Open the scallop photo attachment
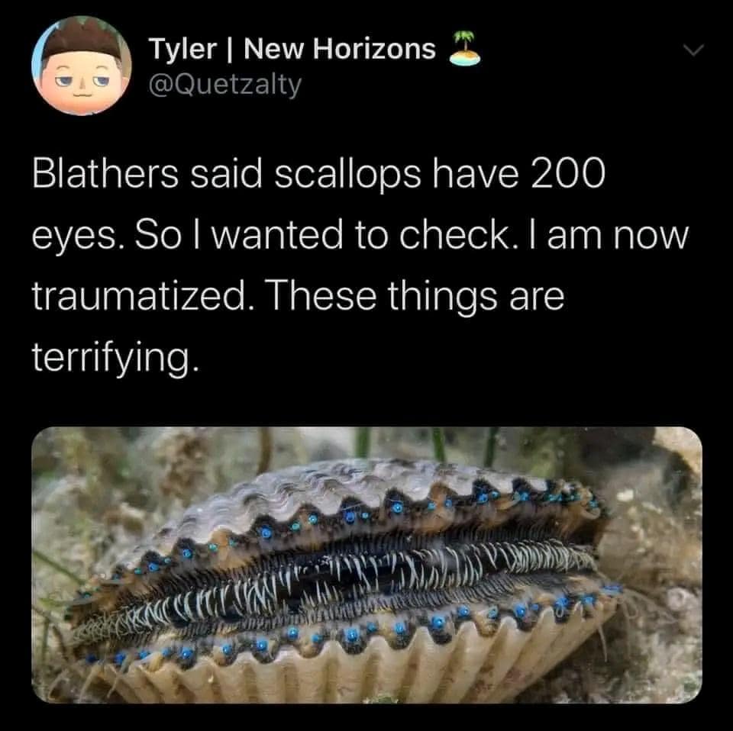This screenshot has height=731, width=733. click(366, 565)
